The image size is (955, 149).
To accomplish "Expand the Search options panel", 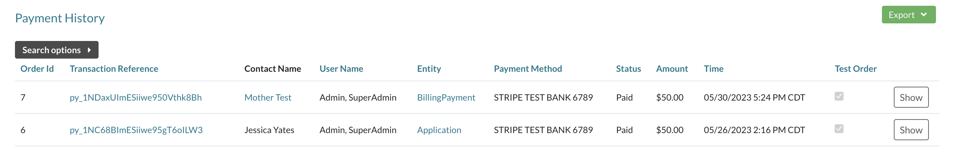I will click(x=56, y=50).
